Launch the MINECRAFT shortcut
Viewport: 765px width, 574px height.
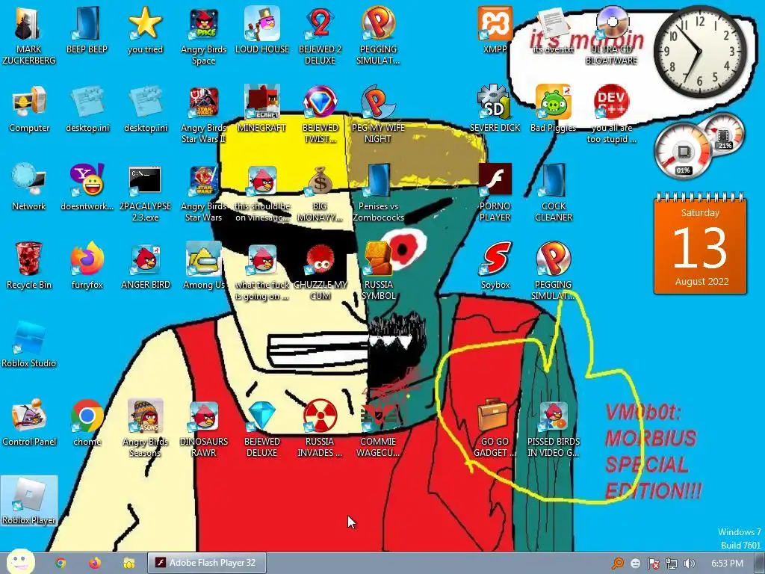point(262,109)
